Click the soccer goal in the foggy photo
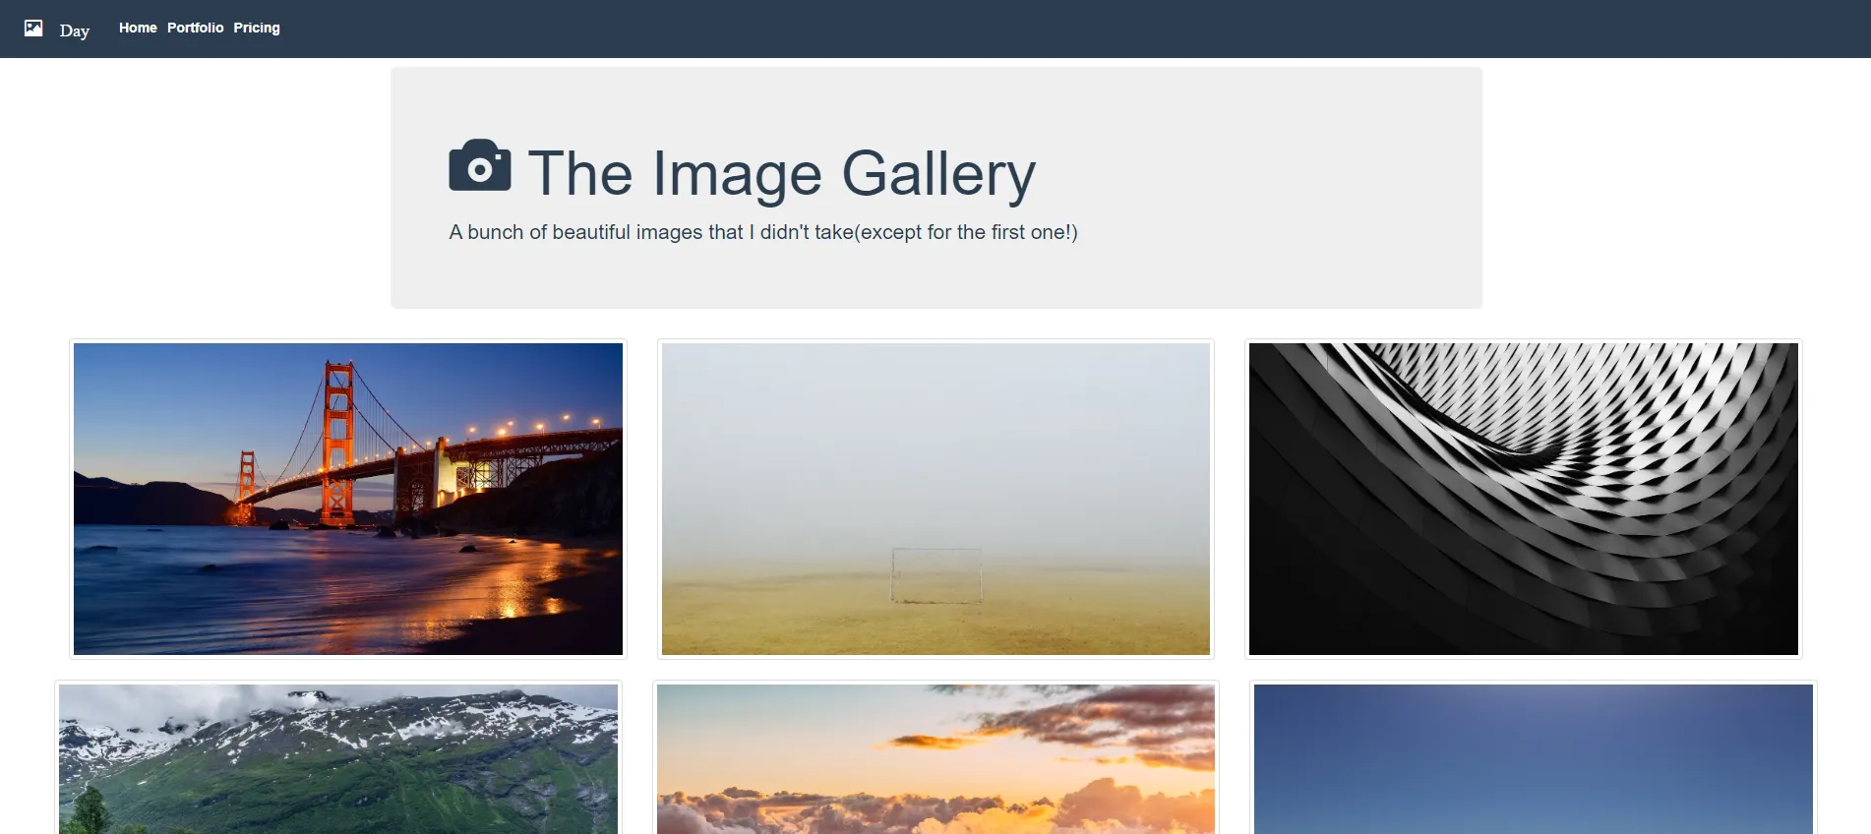 (x=936, y=575)
